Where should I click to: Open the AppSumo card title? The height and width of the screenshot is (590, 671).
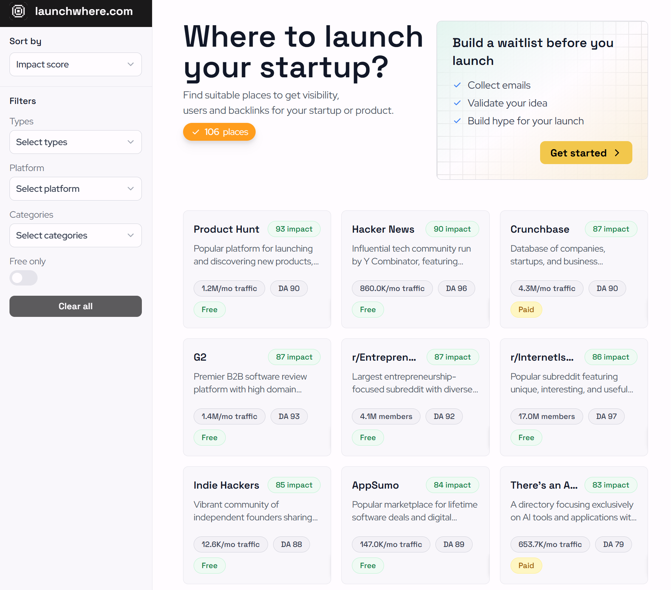pyautogui.click(x=376, y=485)
